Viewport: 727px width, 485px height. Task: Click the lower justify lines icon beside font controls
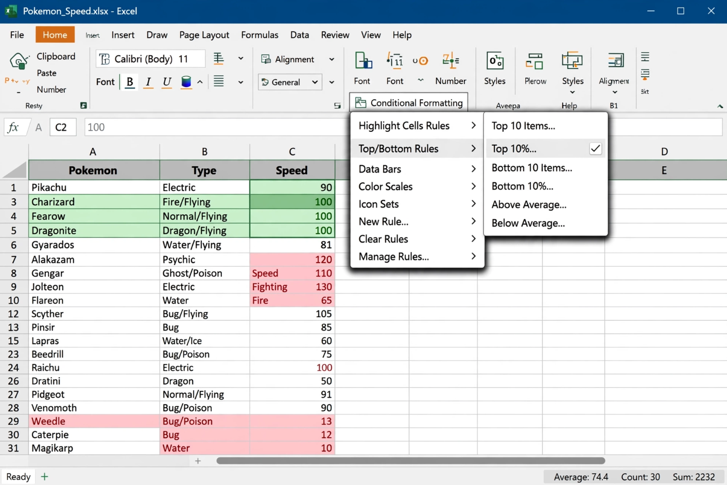point(219,81)
